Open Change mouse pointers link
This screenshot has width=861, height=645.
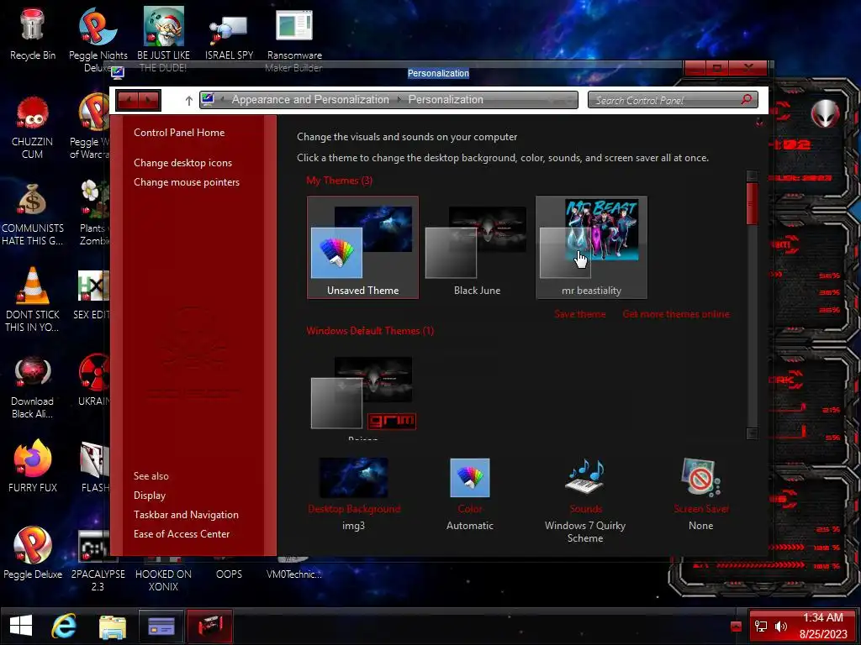pyautogui.click(x=187, y=182)
